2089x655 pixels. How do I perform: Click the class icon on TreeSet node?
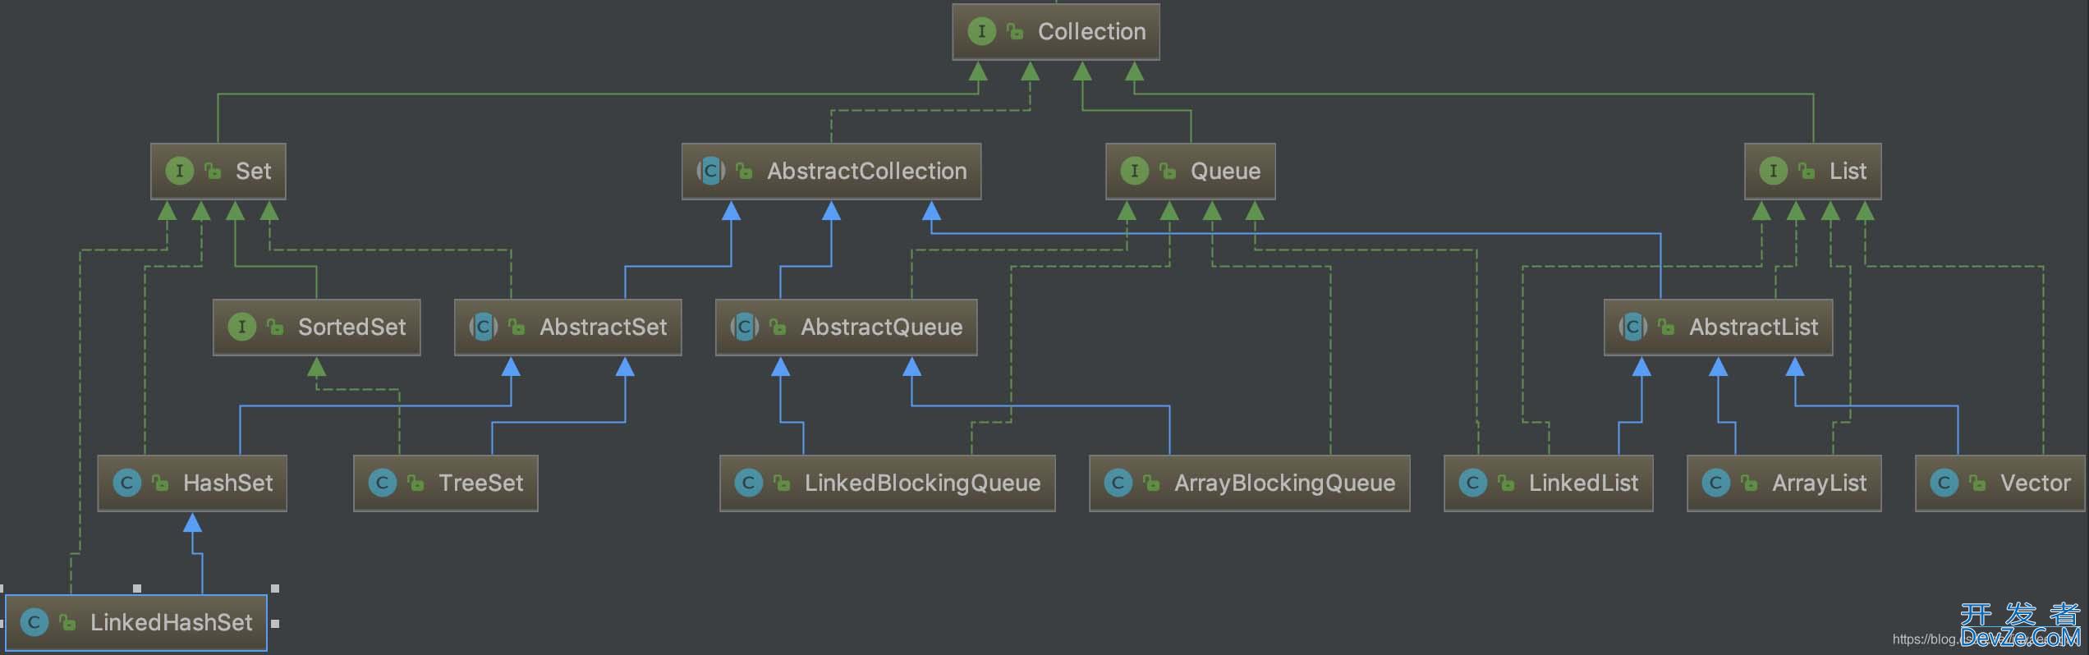(x=382, y=483)
